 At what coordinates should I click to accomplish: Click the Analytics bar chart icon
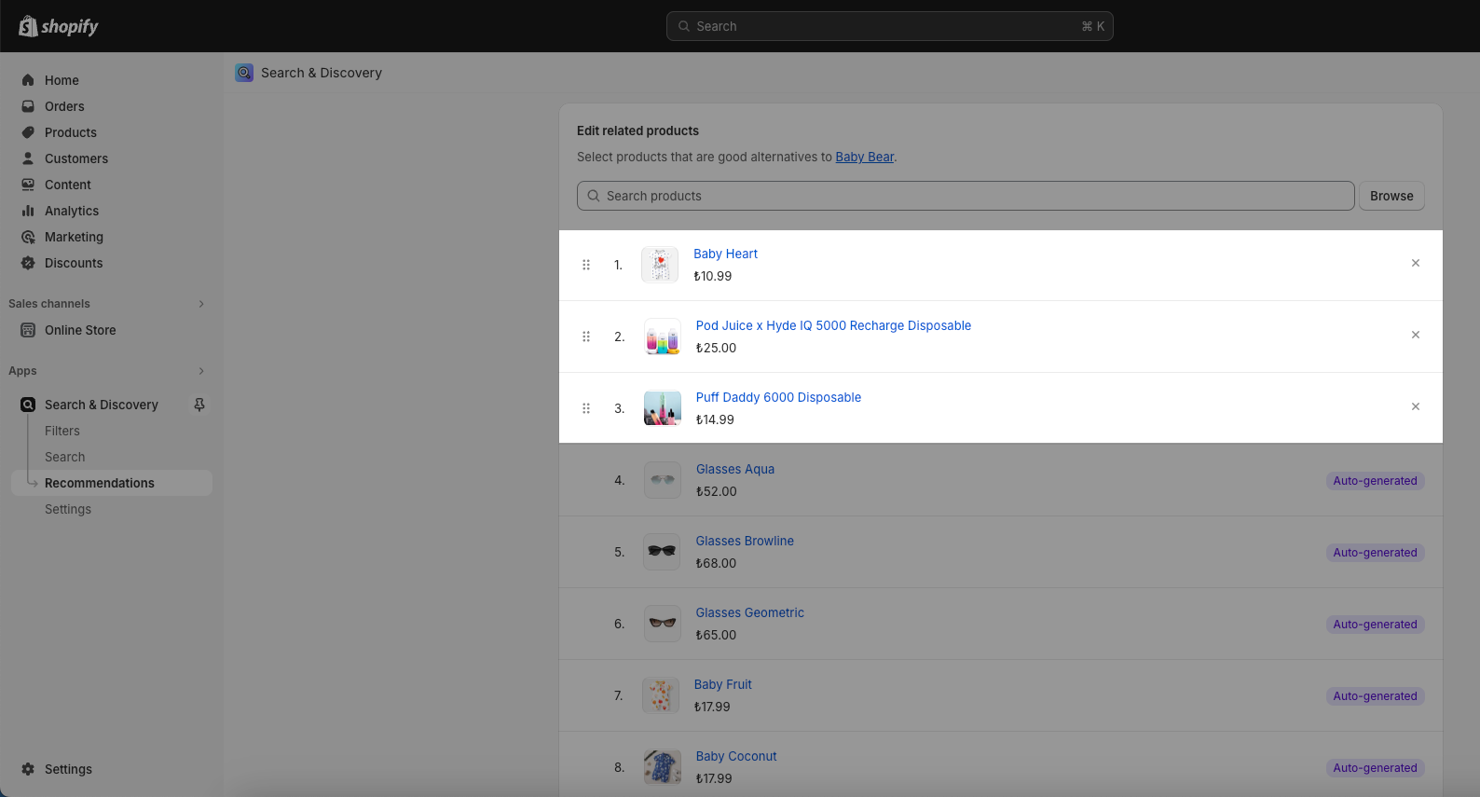click(28, 211)
